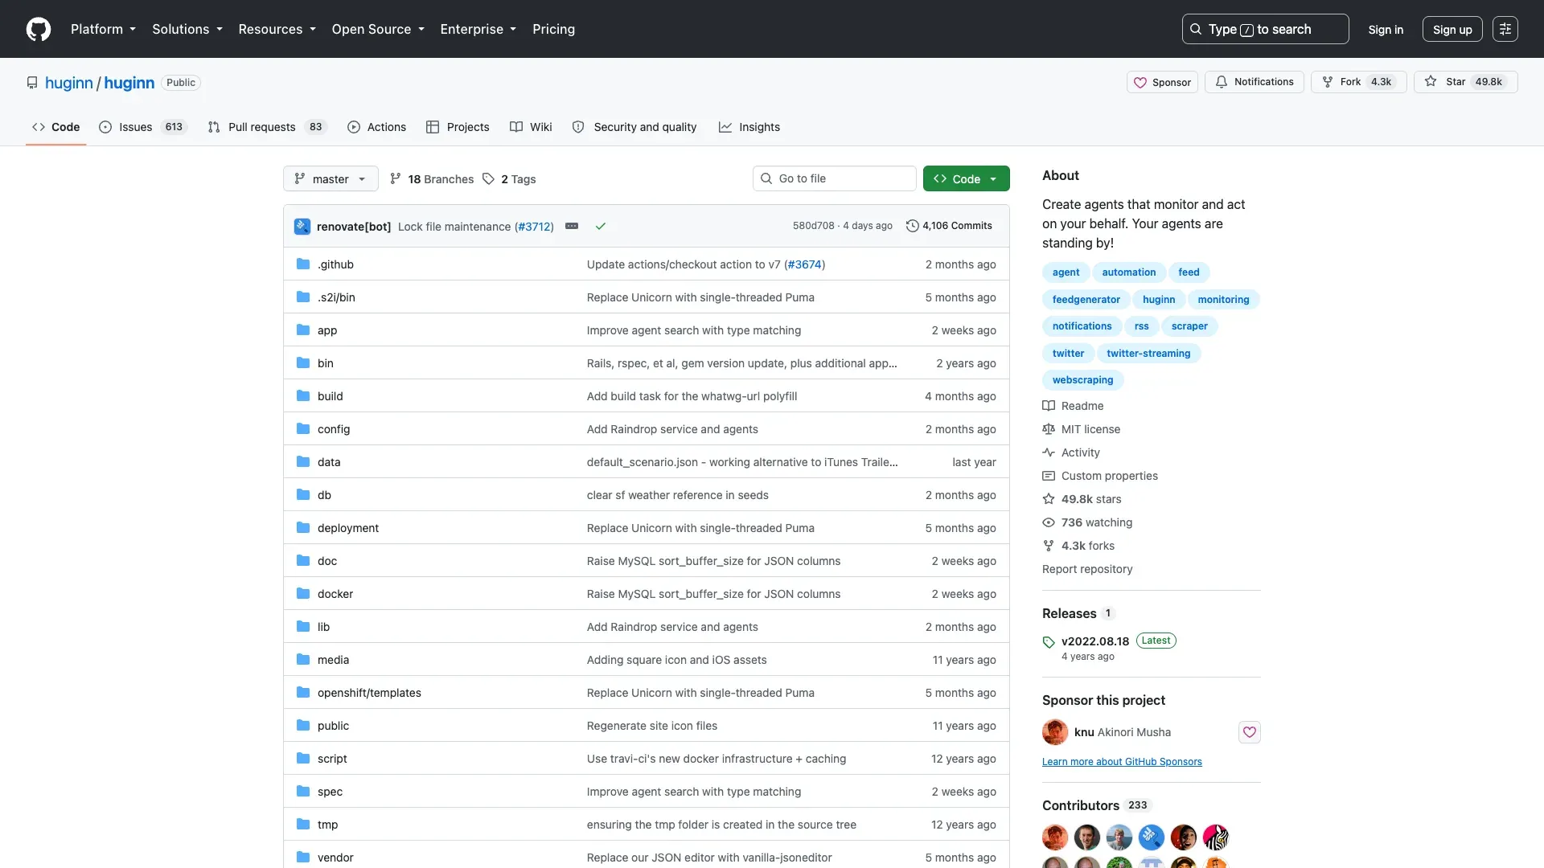This screenshot has width=1544, height=868.
Task: Open the Custom properties link
Action: coord(1100,476)
